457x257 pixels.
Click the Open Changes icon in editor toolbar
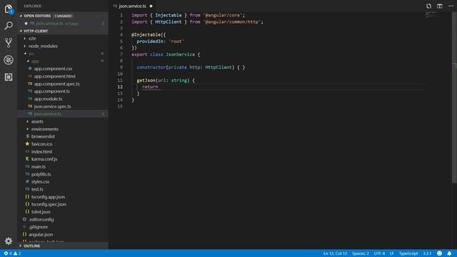(428, 6)
